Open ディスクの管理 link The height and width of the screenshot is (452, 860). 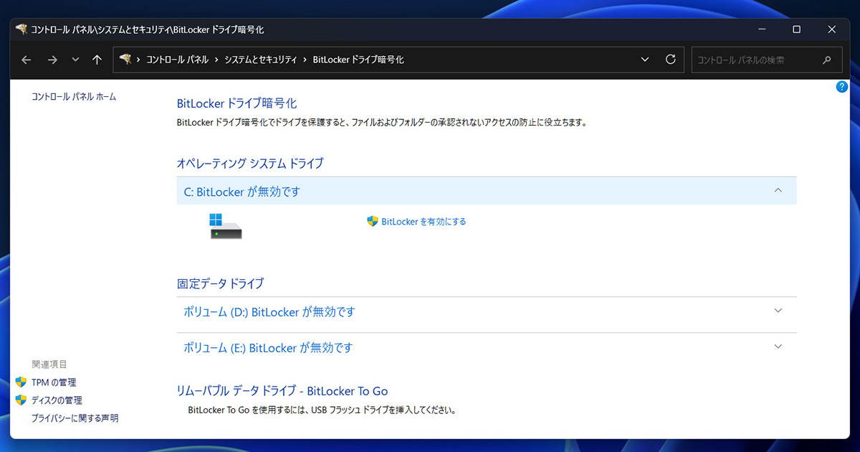click(x=57, y=400)
